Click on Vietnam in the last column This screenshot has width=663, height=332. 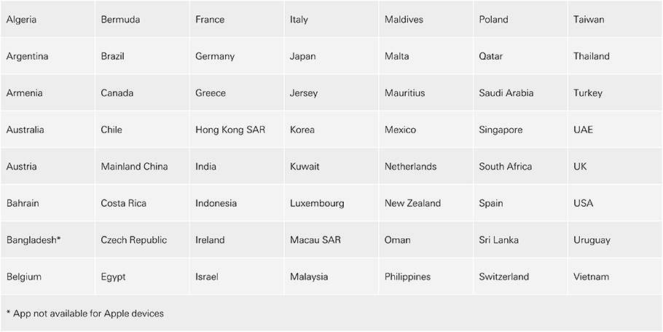point(591,277)
